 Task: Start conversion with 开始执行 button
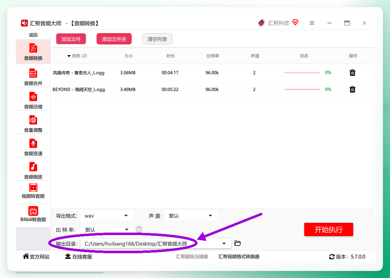329,229
